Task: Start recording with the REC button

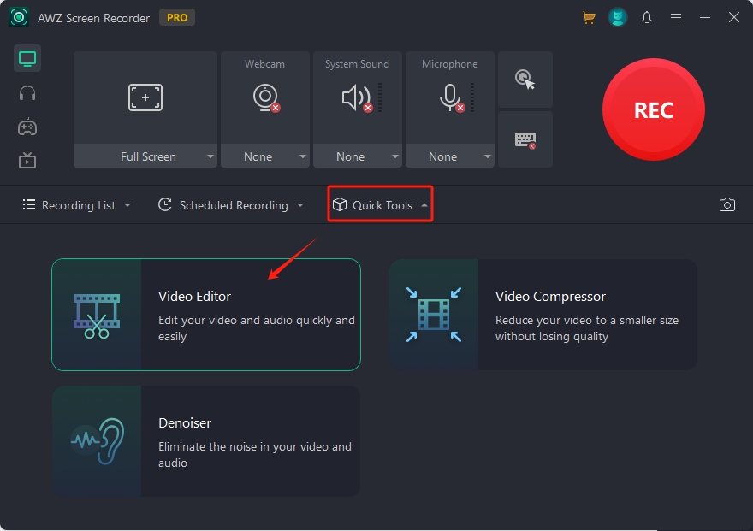Action: click(x=654, y=109)
